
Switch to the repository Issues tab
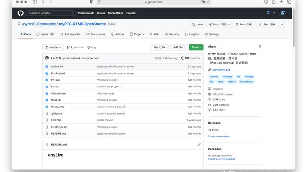45,34
